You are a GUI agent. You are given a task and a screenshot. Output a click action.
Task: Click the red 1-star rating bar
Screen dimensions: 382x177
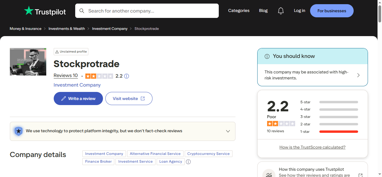point(338,131)
